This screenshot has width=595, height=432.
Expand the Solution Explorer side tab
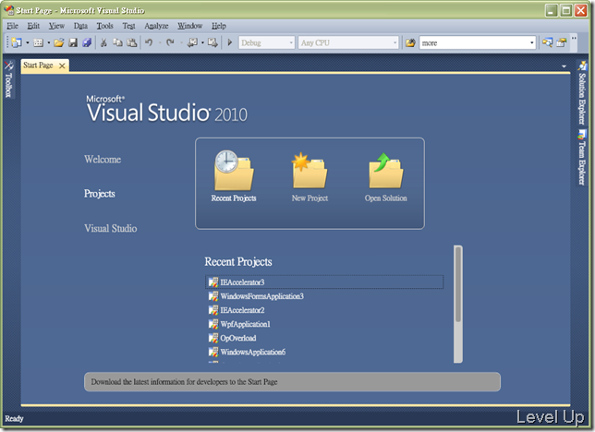tap(582, 92)
